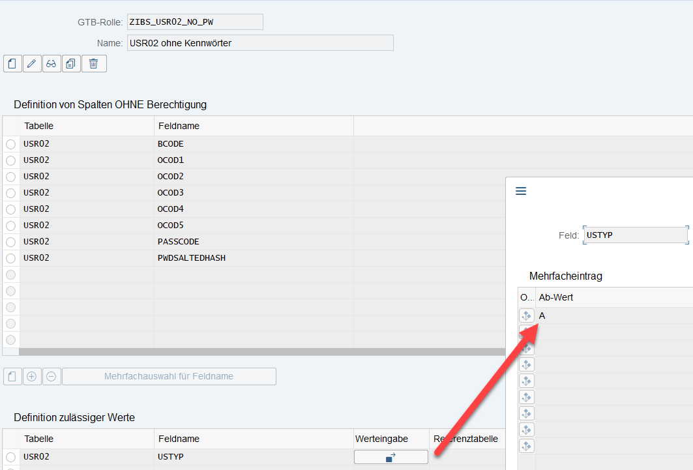Click the horizontal scrollbar under the top table
This screenshot has width=693, height=470.
point(261,352)
